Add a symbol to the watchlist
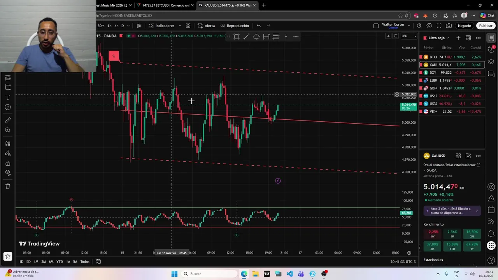 tap(458, 38)
